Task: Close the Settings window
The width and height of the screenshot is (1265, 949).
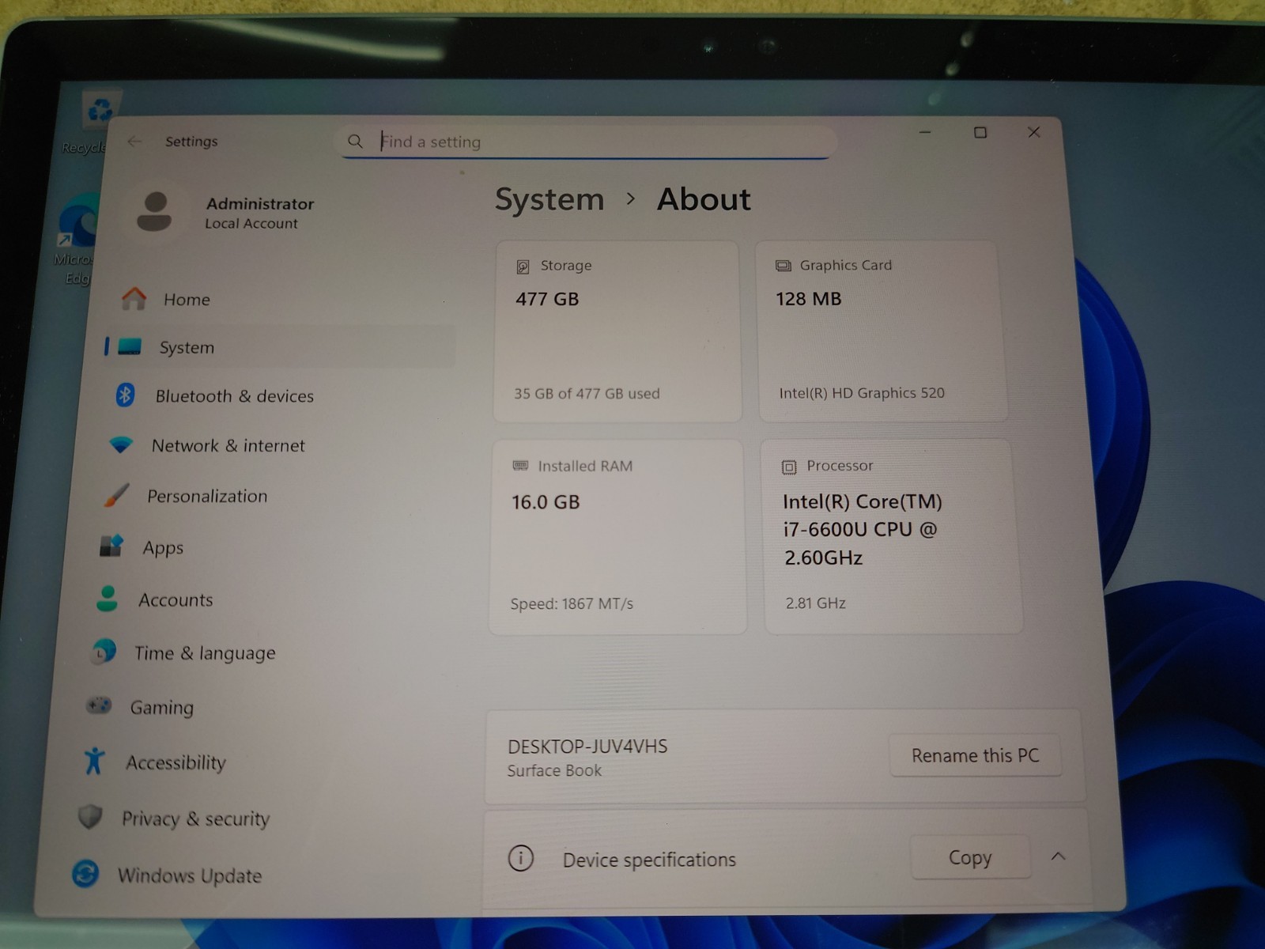Action: (1033, 132)
